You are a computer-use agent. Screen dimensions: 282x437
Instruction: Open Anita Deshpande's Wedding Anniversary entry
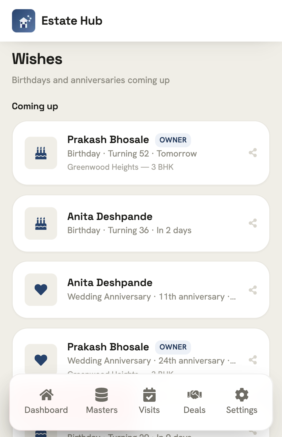141,290
